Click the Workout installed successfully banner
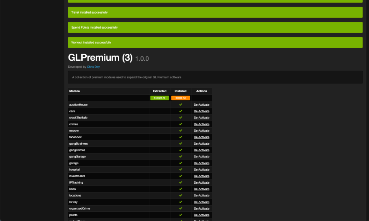This screenshot has height=221, width=369. (215, 43)
